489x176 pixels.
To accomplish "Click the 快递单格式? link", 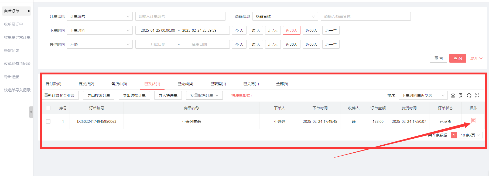I will pyautogui.click(x=242, y=95).
